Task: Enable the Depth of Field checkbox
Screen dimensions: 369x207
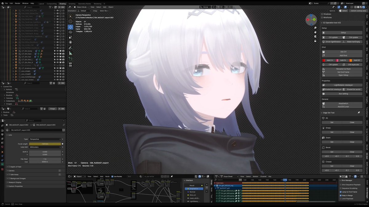Action: pyautogui.click(x=10, y=167)
